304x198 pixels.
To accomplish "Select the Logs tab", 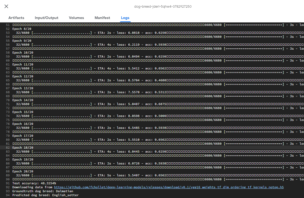I will [x=125, y=18].
